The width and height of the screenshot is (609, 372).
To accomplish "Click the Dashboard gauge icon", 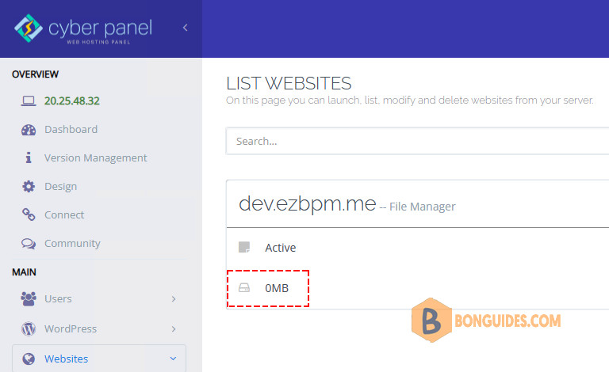I will point(29,130).
